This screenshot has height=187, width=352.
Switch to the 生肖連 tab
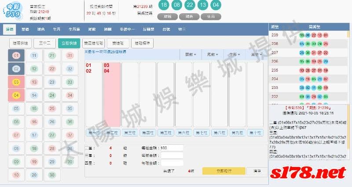click(x=74, y=29)
